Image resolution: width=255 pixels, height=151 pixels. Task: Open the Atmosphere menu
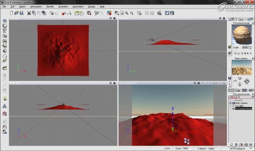click(x=36, y=7)
